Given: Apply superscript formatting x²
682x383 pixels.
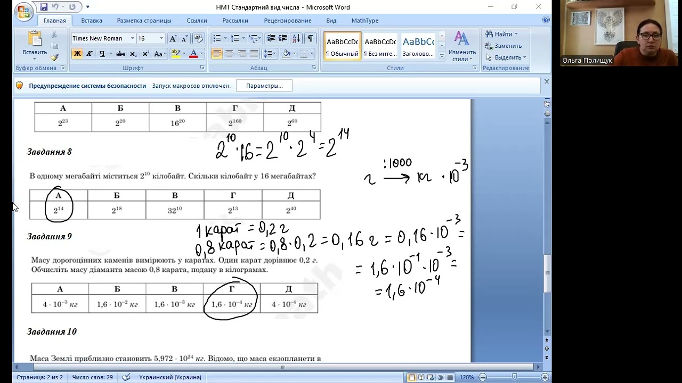Looking at the screenshot, I should pyautogui.click(x=145, y=54).
